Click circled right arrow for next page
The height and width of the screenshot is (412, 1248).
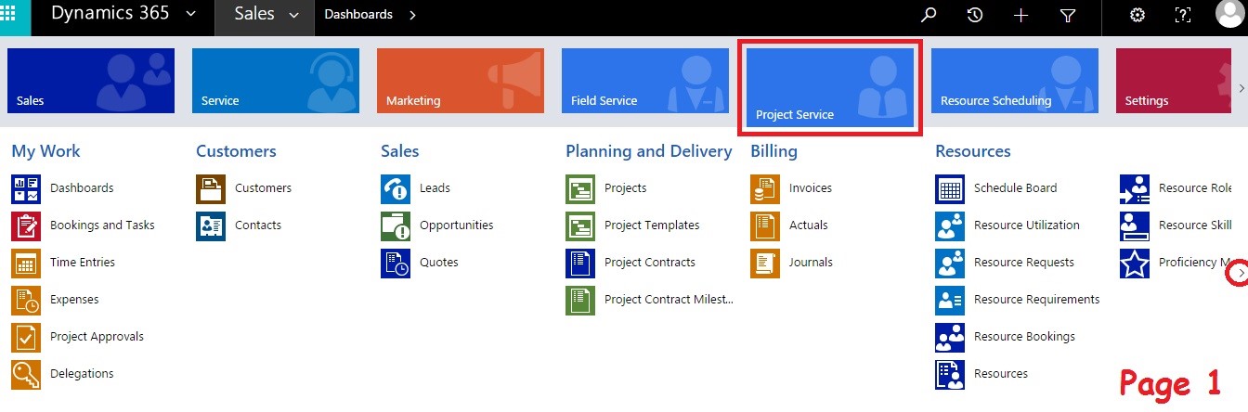tap(1240, 274)
